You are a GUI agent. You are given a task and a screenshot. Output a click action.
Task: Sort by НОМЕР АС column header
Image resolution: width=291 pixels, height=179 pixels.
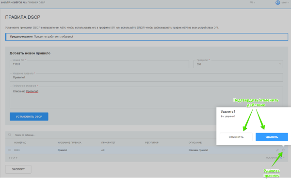point(20,143)
